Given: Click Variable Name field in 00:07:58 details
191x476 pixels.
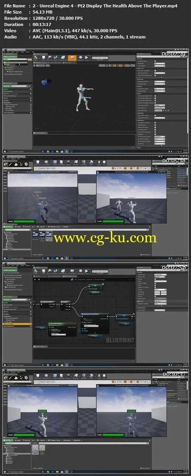Looking at the screenshot, I should 160,274.
